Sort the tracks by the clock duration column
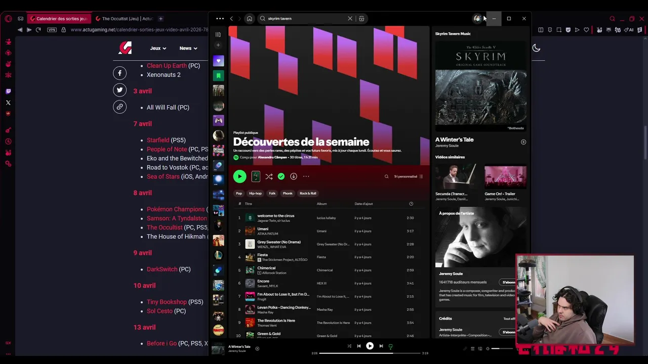 pyautogui.click(x=411, y=204)
